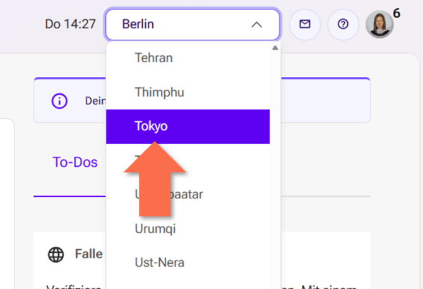Click the help question mark icon
Image resolution: width=423 pixels, height=289 pixels.
click(343, 25)
